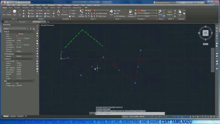Click the red color swatch in ribbon Properties
220x124 pixels.
click(139, 11)
